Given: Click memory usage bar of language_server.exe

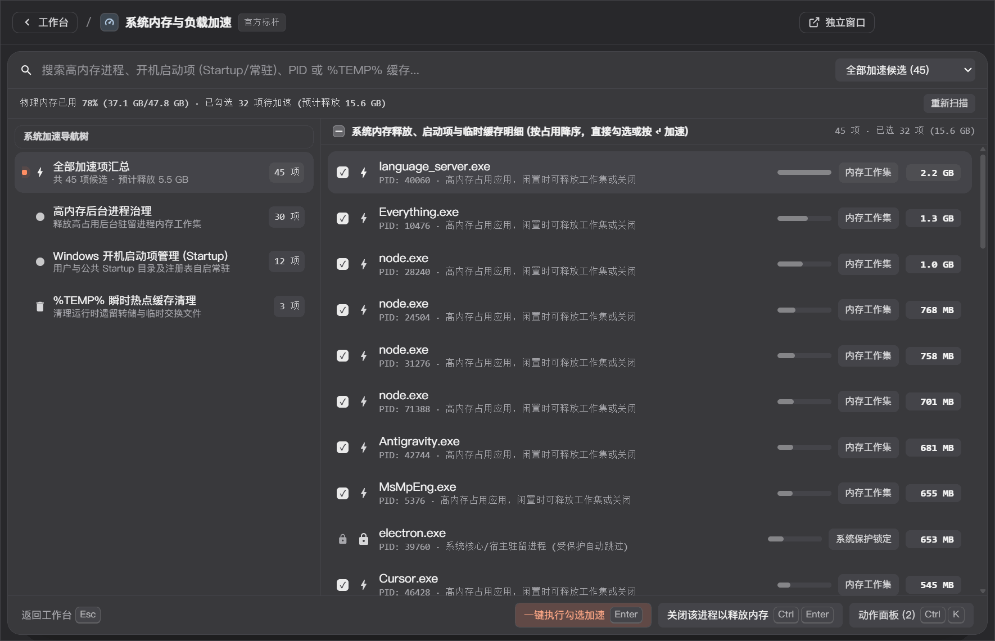Looking at the screenshot, I should [x=804, y=173].
